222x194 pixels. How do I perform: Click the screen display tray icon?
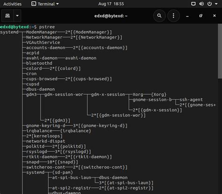[x=193, y=4]
